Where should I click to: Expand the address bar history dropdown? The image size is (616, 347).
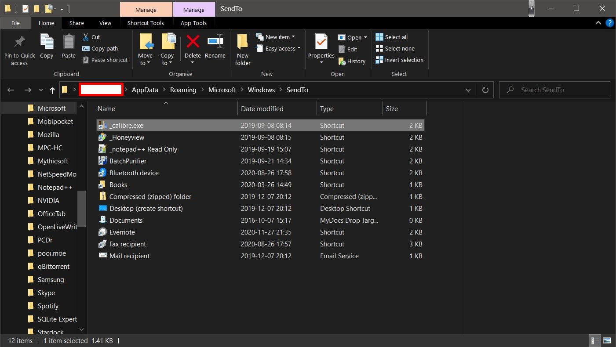[468, 90]
